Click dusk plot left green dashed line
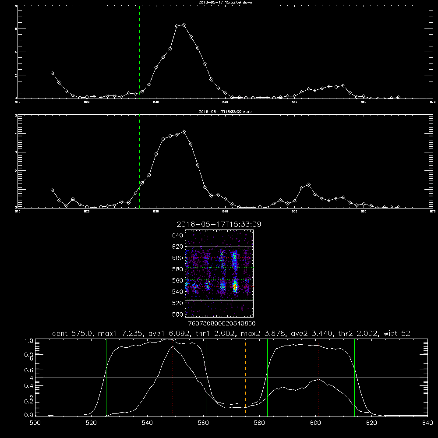 point(139,161)
